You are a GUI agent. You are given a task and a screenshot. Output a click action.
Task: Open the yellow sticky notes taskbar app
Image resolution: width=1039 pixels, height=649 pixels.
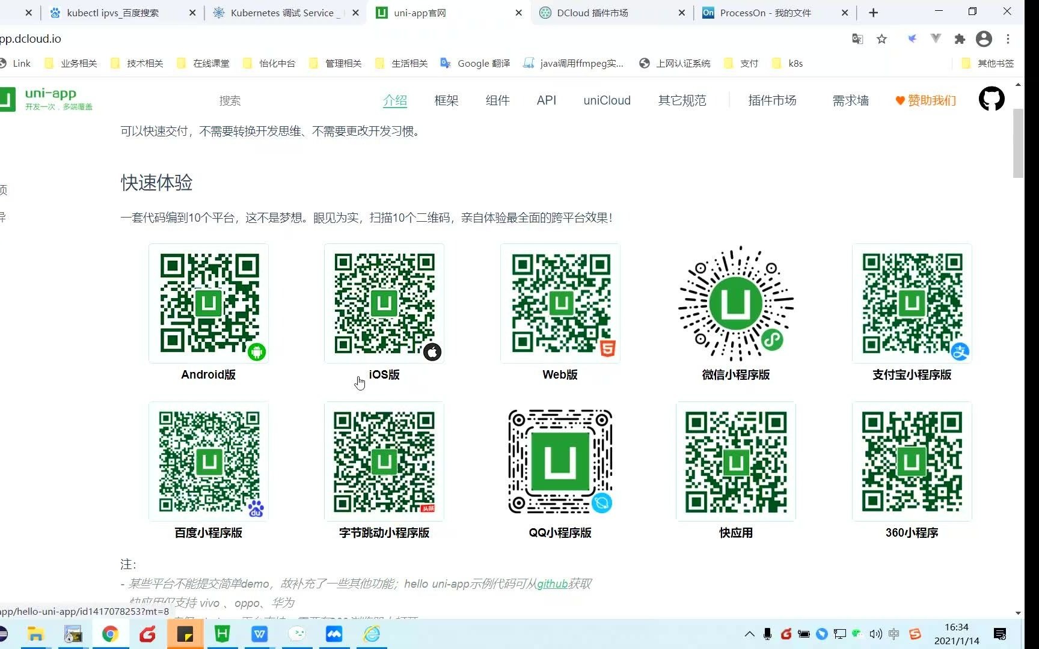[x=185, y=634]
